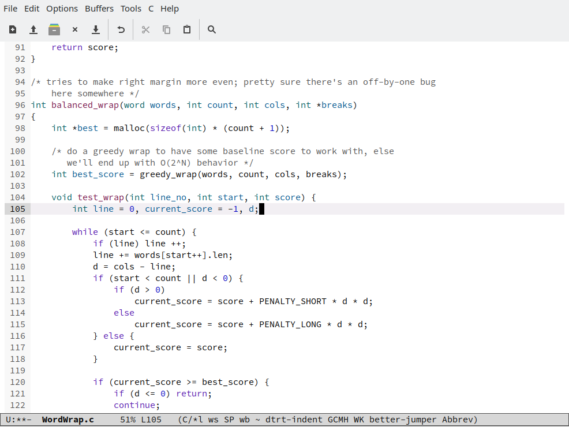The height and width of the screenshot is (438, 569).
Task: Click the WordWrap.c buffer name in mode line
Action: [x=68, y=420]
